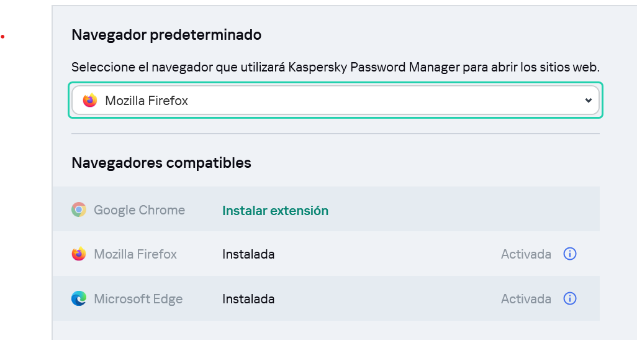The width and height of the screenshot is (637, 340).
Task: Click Activada status for Microsoft Edge
Action: 526,299
